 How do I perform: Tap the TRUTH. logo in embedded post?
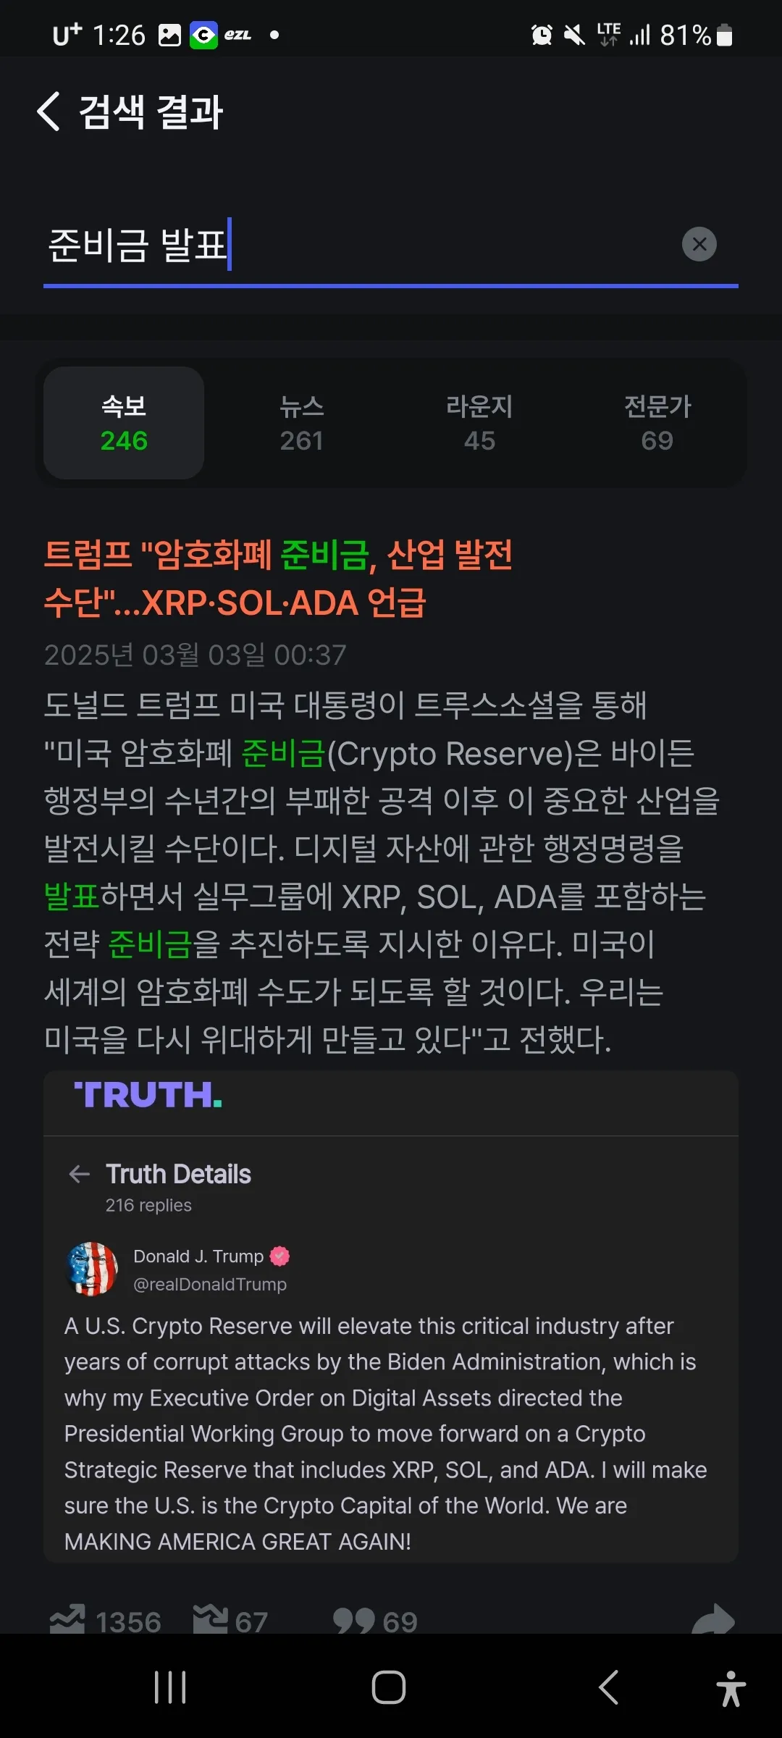click(x=148, y=1095)
